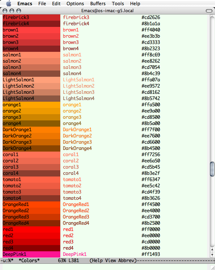Click hex value #ff7f00
Screen dimensions: 215x270
coord(151,130)
